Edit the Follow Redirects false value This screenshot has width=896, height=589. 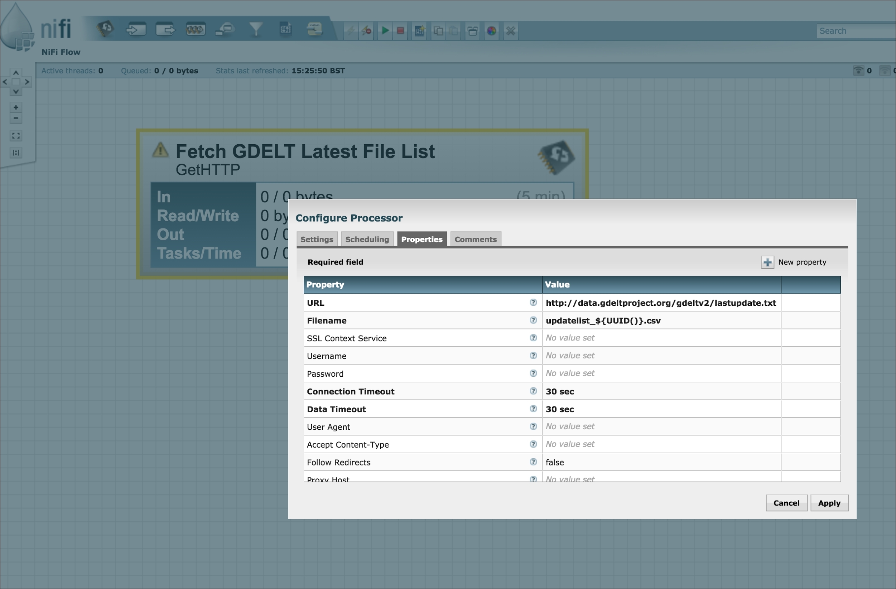(661, 462)
